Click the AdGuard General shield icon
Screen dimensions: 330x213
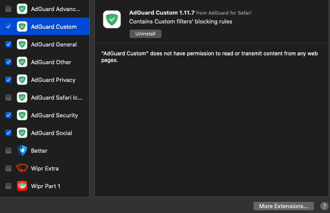22,44
